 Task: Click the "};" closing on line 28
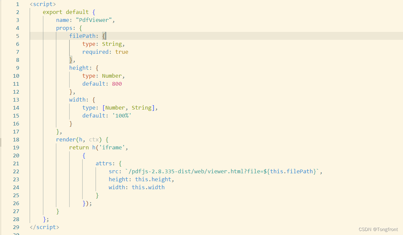click(46, 219)
